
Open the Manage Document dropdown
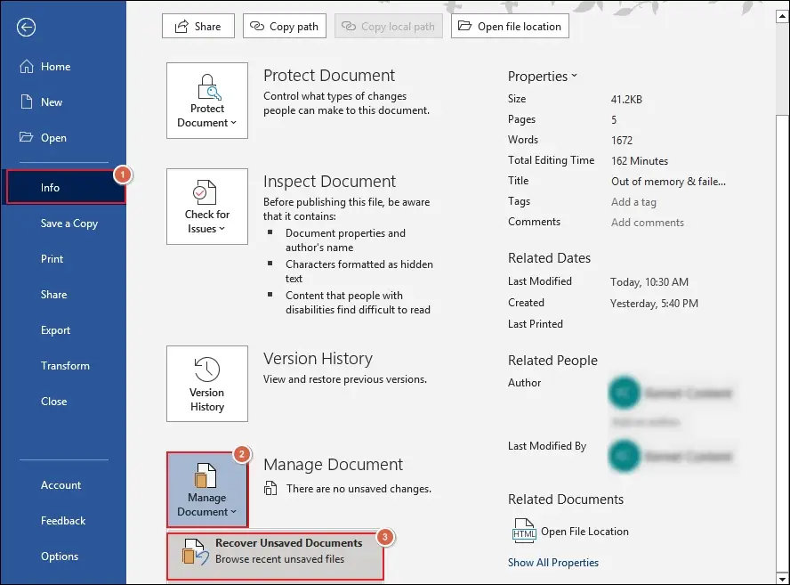tap(207, 490)
